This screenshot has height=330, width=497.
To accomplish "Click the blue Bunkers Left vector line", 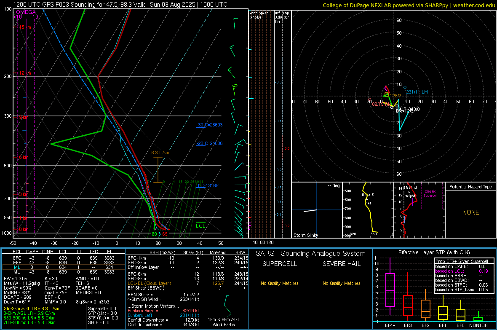I will (163, 315).
